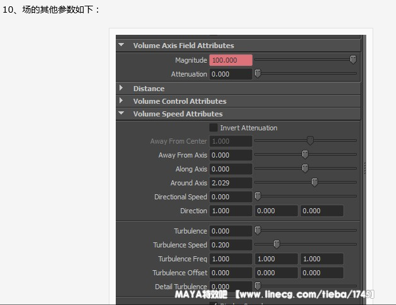Image resolution: width=396 pixels, height=305 pixels.
Task: Click the Attenuation label
Action: [189, 74]
